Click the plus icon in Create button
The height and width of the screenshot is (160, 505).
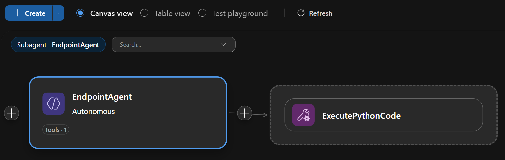coord(17,13)
